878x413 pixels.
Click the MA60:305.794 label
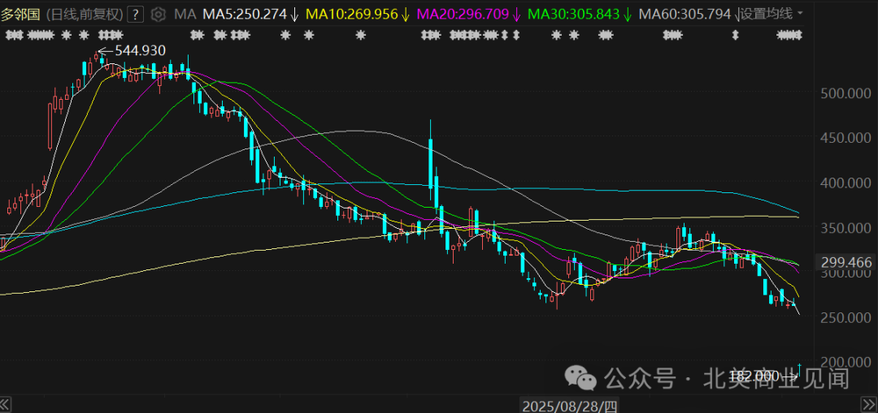(x=685, y=15)
